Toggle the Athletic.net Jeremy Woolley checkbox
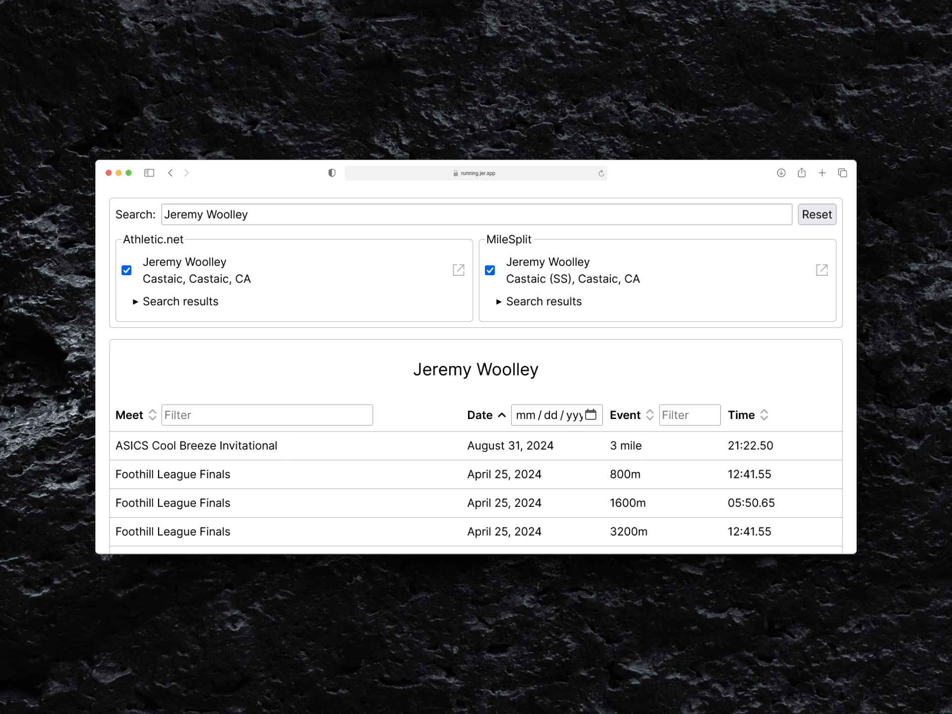The image size is (952, 714). [127, 270]
